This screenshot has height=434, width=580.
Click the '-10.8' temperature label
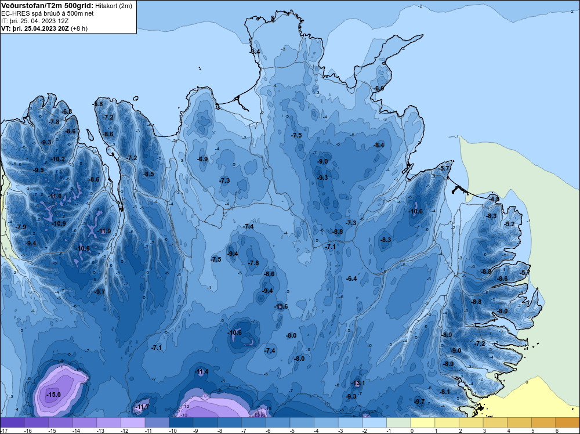click(x=82, y=248)
